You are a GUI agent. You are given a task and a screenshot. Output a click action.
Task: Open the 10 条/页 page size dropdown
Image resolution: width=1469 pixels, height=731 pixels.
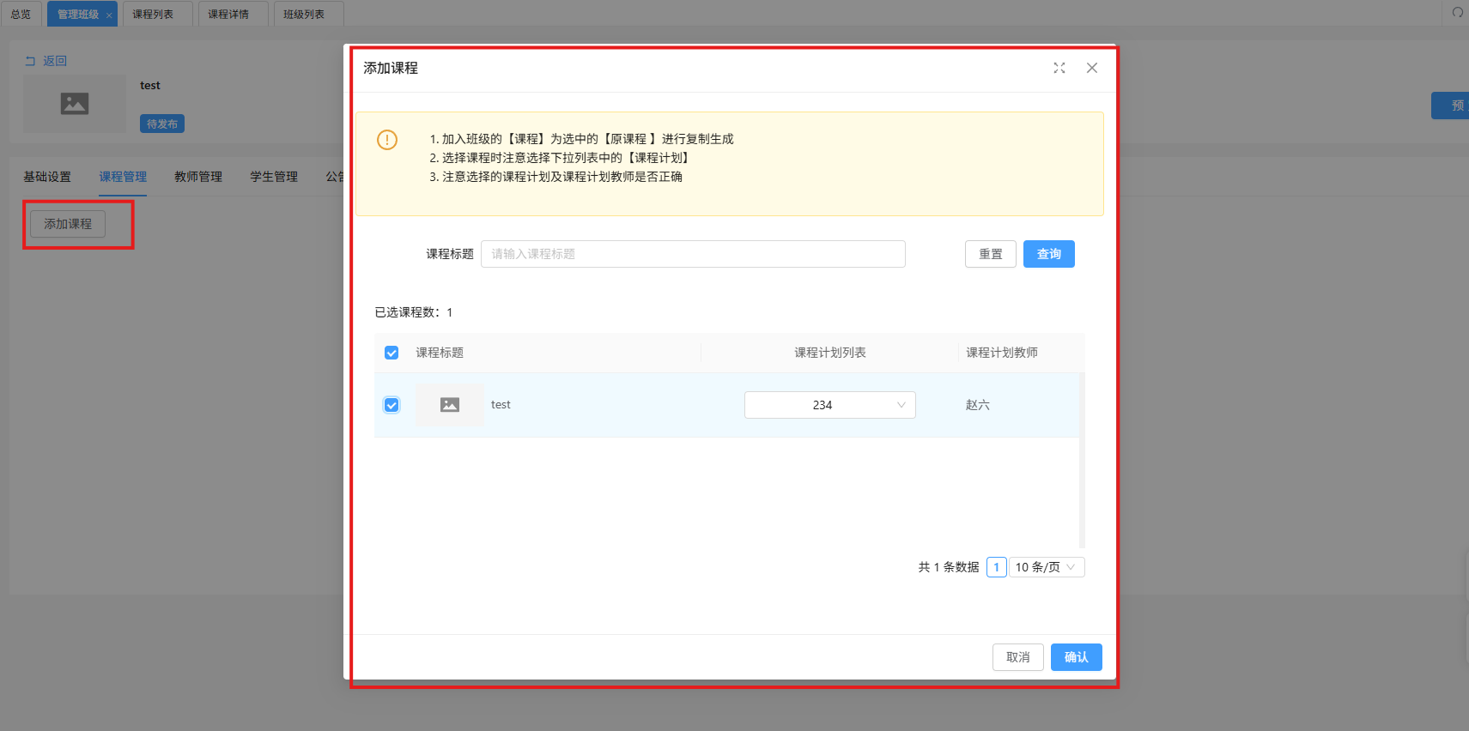(x=1046, y=567)
